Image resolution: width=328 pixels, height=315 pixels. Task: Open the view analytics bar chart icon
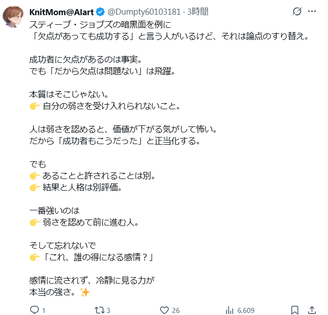(229, 310)
